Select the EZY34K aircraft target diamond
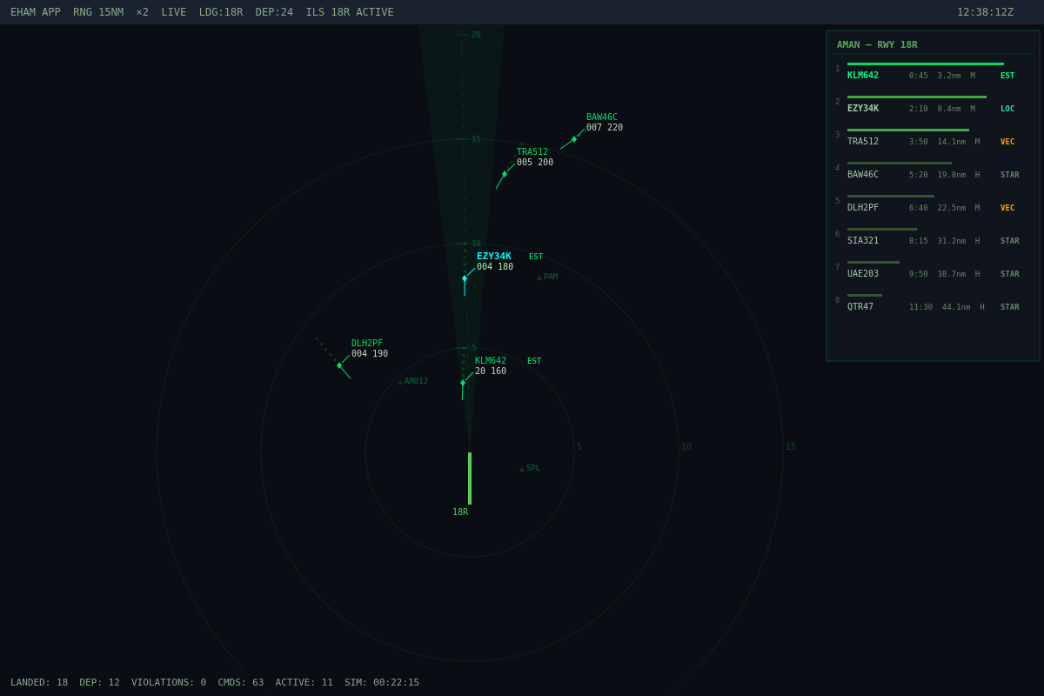Image resolution: width=1044 pixels, height=696 pixels. (x=465, y=278)
